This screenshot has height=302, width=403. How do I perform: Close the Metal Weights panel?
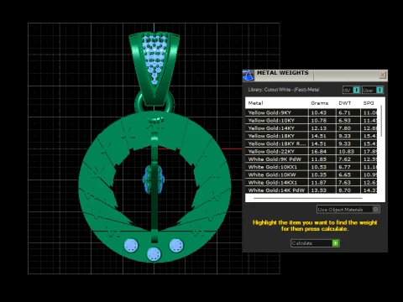coord(382,75)
